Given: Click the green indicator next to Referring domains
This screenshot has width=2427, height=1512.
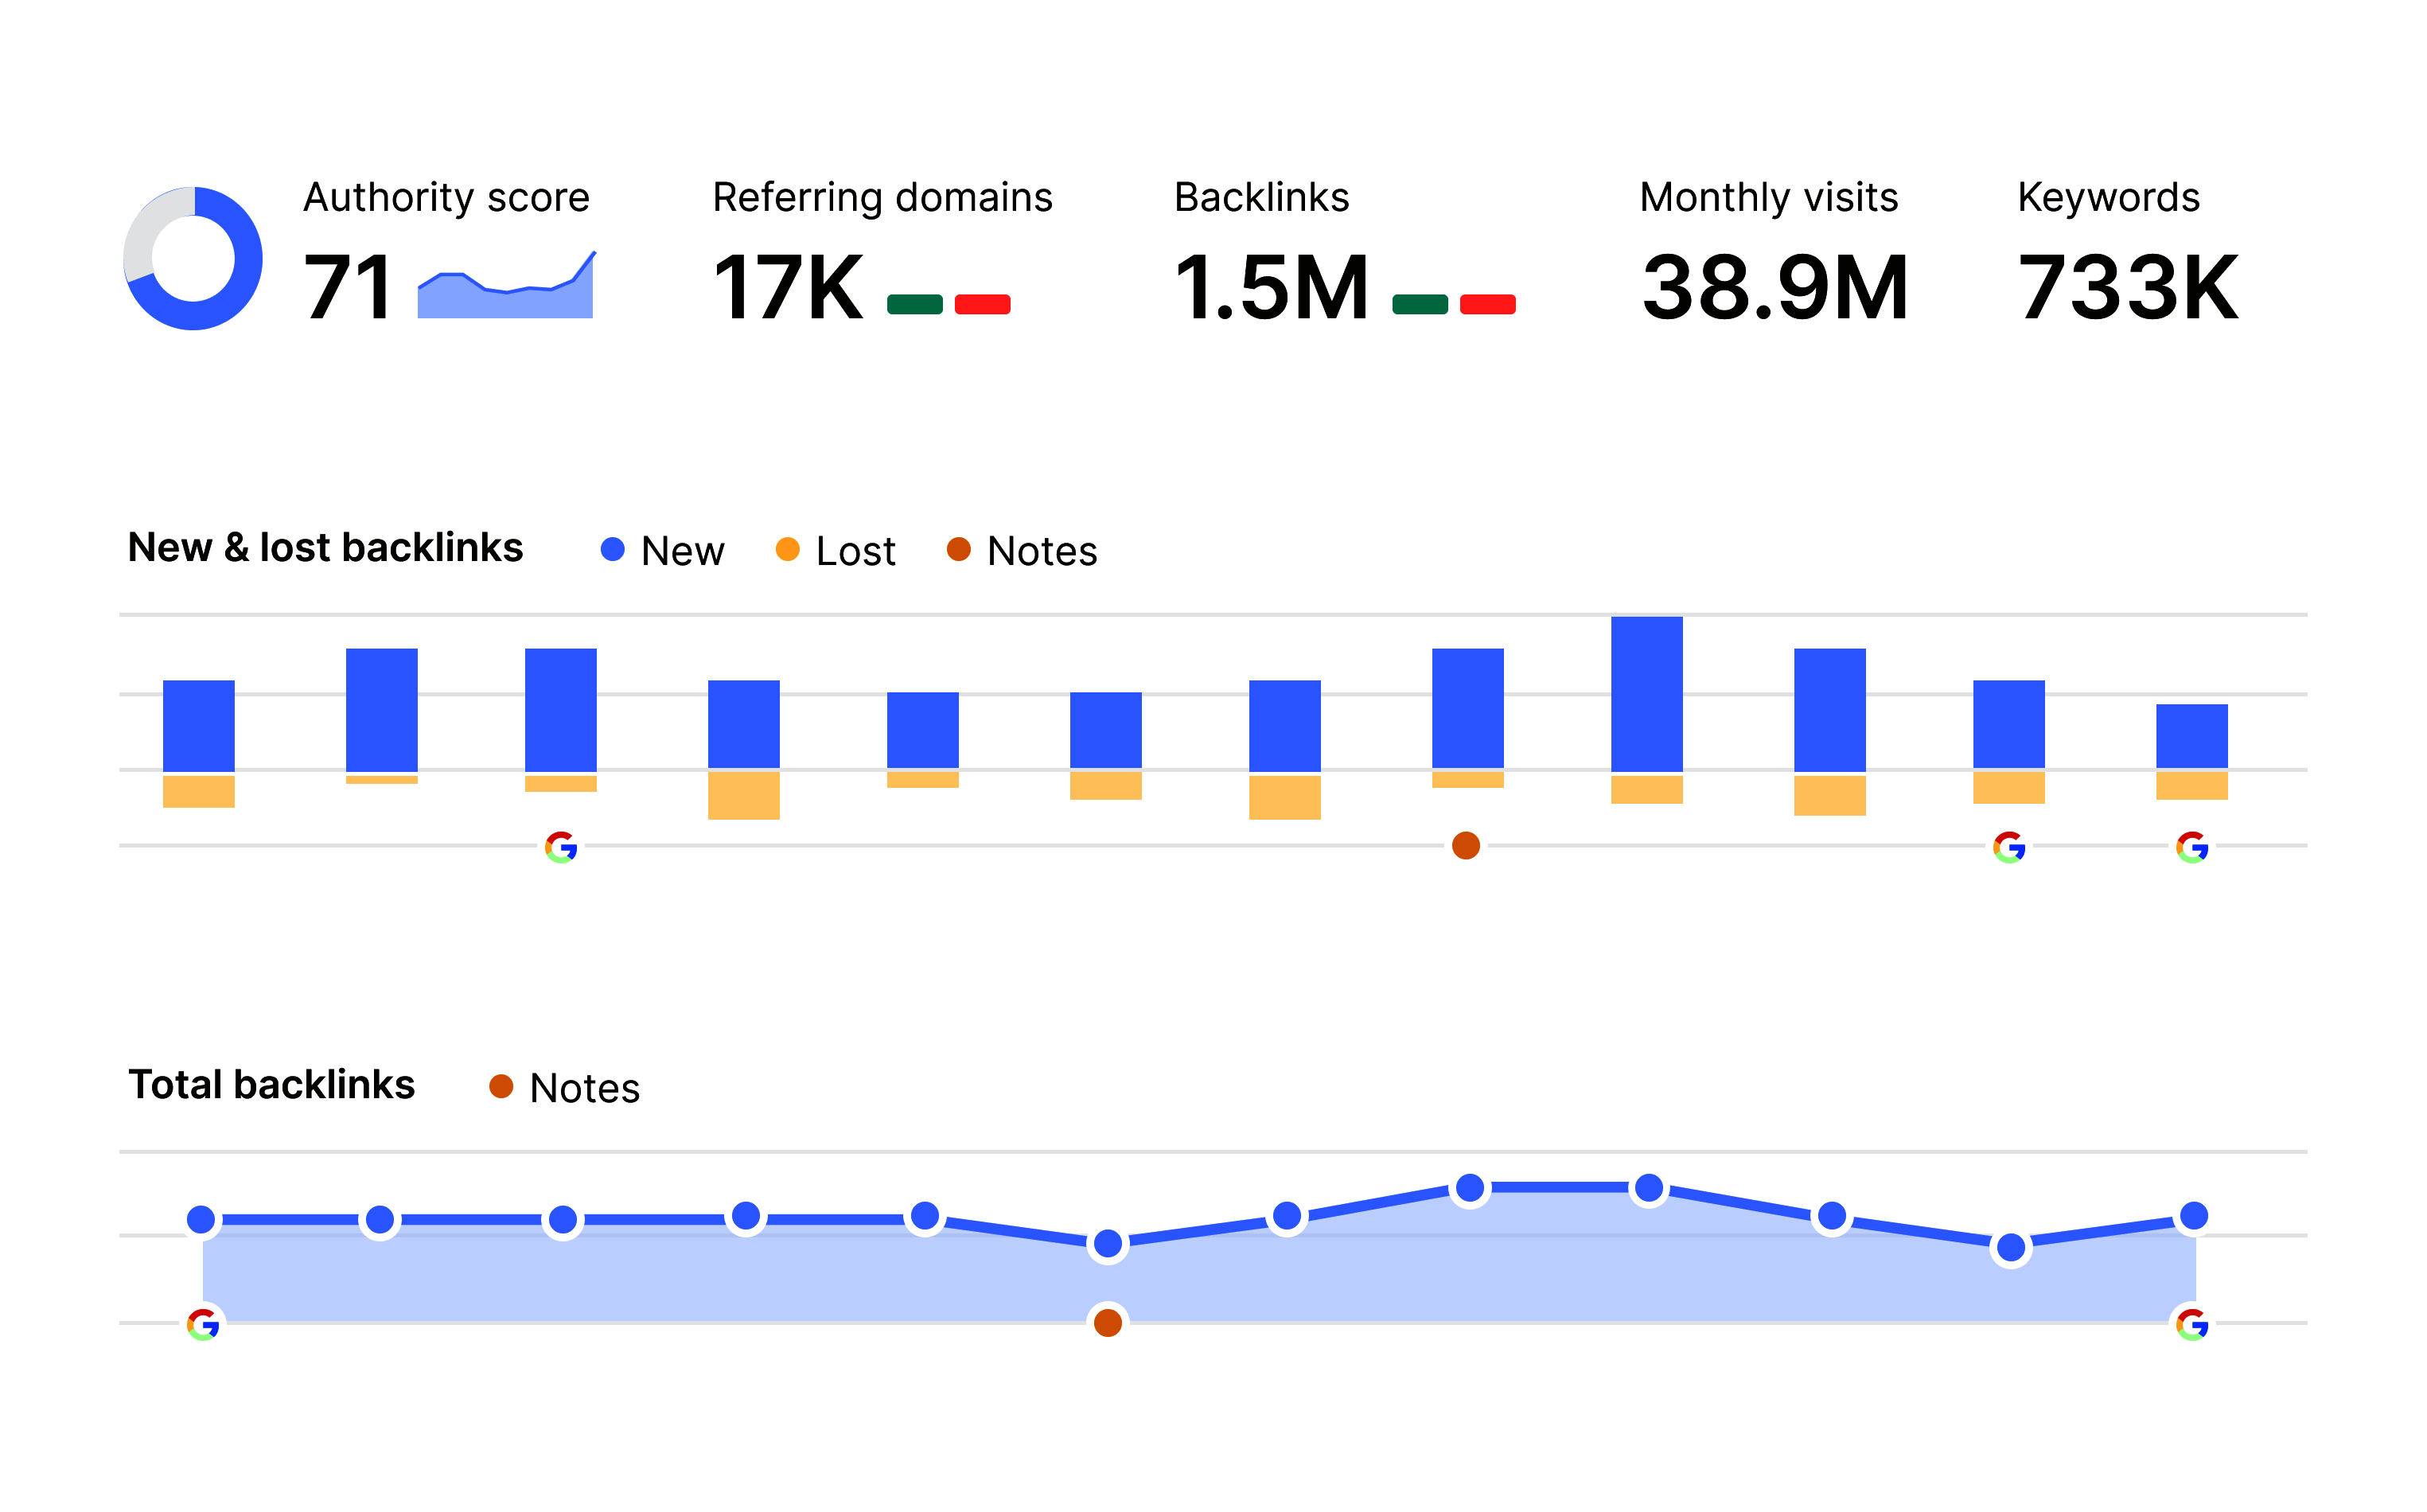Looking at the screenshot, I should click(x=915, y=305).
